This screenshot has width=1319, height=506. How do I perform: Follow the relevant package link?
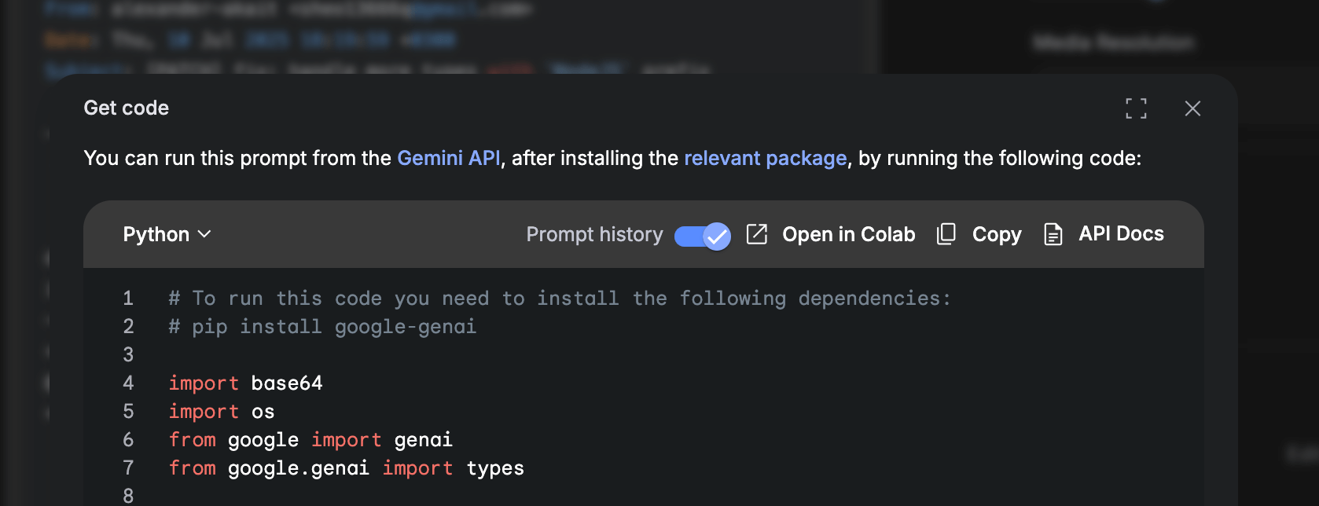coord(765,158)
